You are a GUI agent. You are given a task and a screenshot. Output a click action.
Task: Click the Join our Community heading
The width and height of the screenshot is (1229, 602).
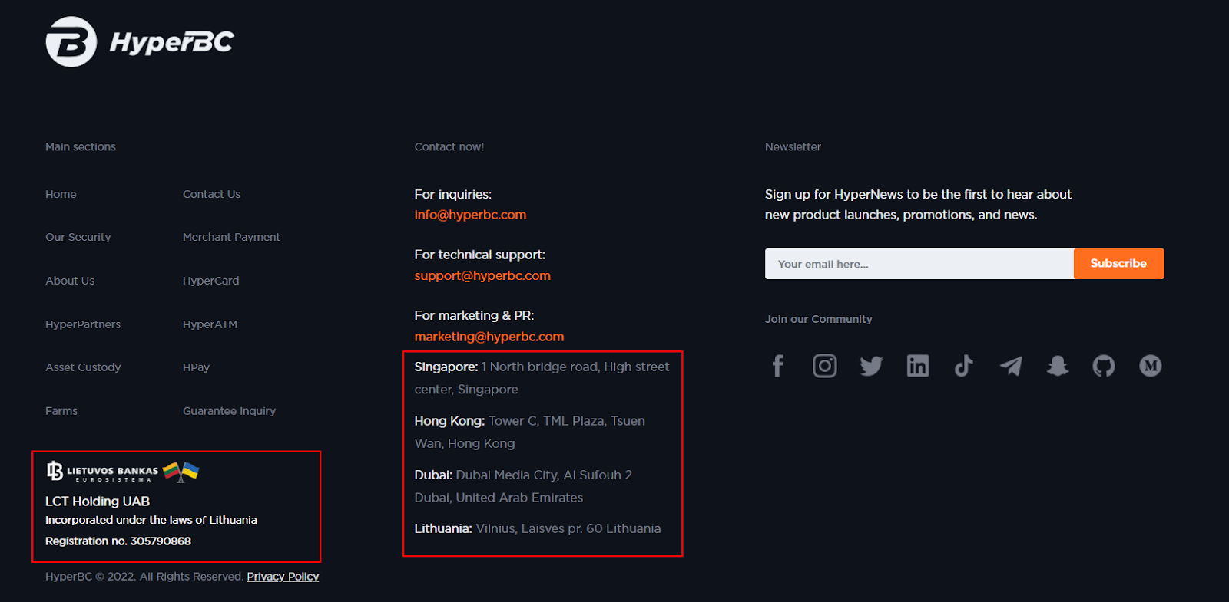(x=819, y=319)
